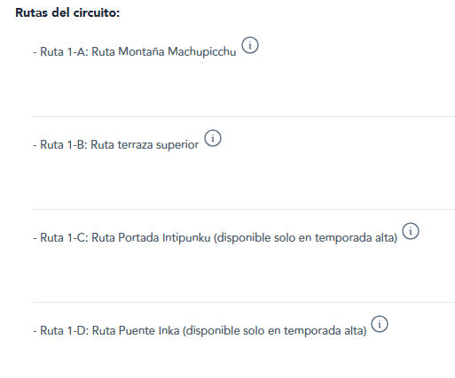
Task: Click the 'Ruta 1-A:' label prefix
Action: point(64,51)
